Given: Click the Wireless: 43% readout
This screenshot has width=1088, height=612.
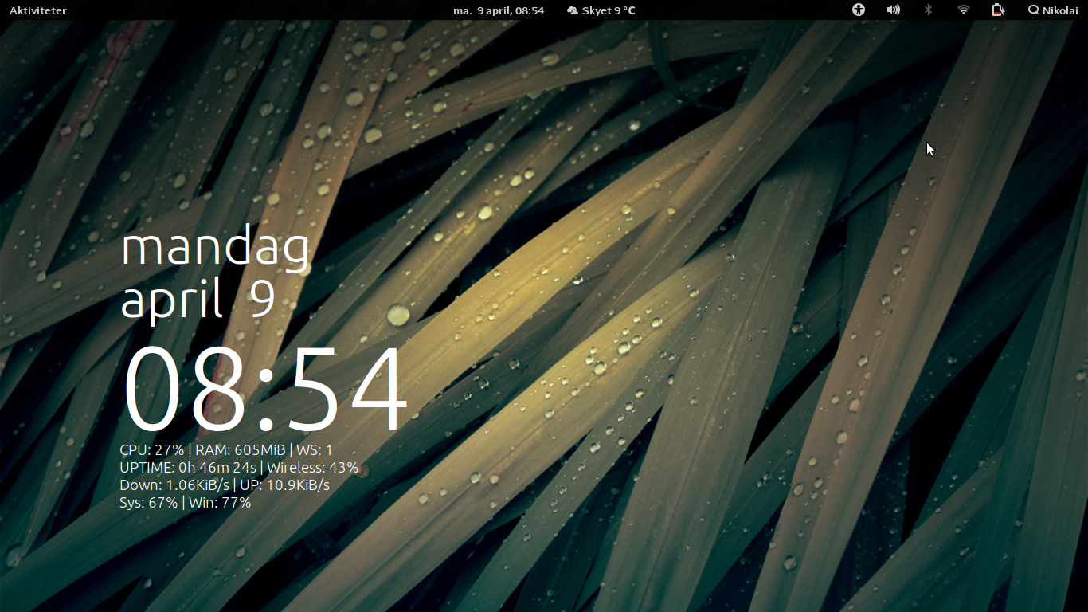Looking at the screenshot, I should coord(313,468).
